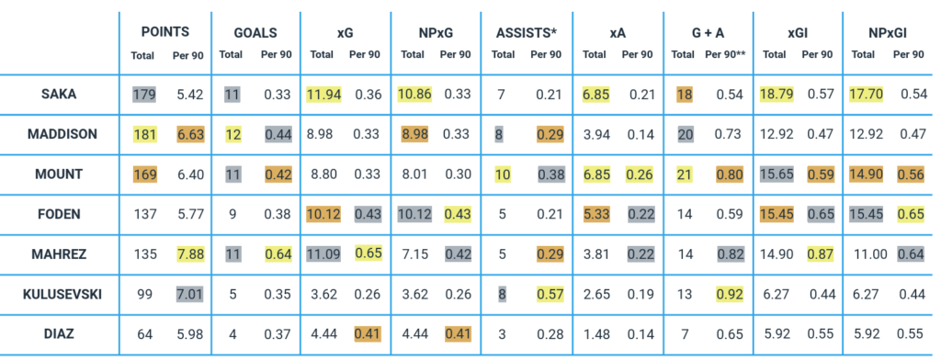Click Mount's 21 G+A total cell

[x=683, y=174]
